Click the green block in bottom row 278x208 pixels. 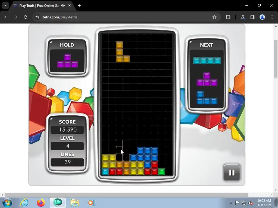162,171
